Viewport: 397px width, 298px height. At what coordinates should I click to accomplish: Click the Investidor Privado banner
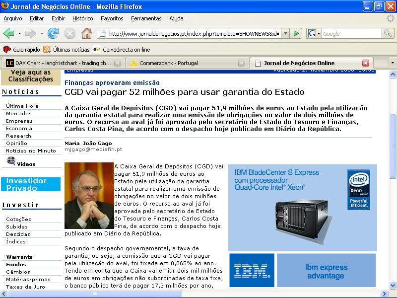[x=31, y=184]
